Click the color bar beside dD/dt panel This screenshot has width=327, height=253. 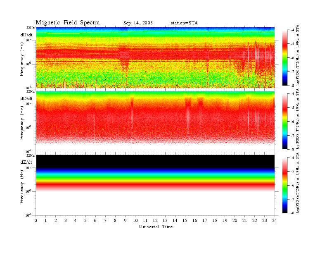coord(285,122)
